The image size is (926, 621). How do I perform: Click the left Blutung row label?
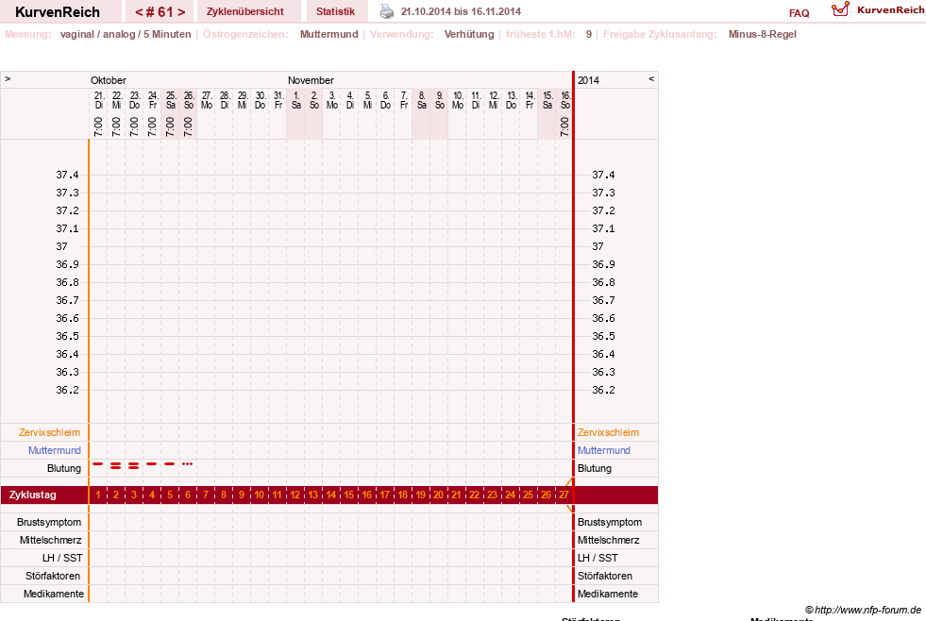click(x=64, y=469)
